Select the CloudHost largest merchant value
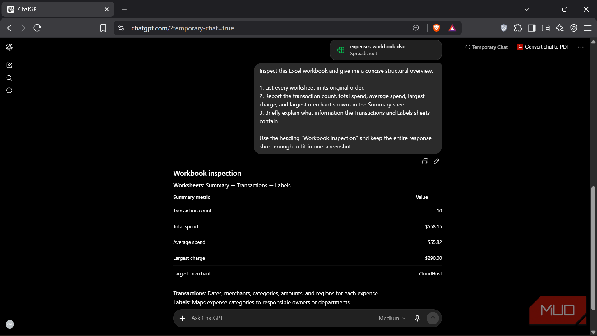 click(430, 273)
